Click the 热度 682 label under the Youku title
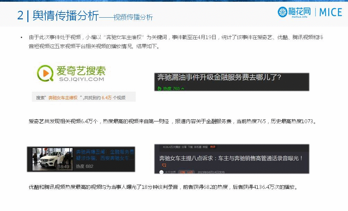Image resolution: width=348 pixels, height=211 pixels. coord(84,166)
